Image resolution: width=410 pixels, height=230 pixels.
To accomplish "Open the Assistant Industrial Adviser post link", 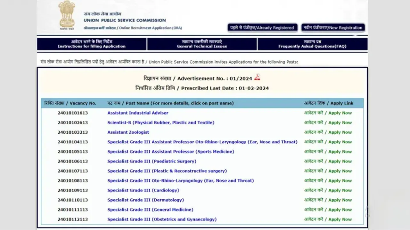I will point(138,113).
